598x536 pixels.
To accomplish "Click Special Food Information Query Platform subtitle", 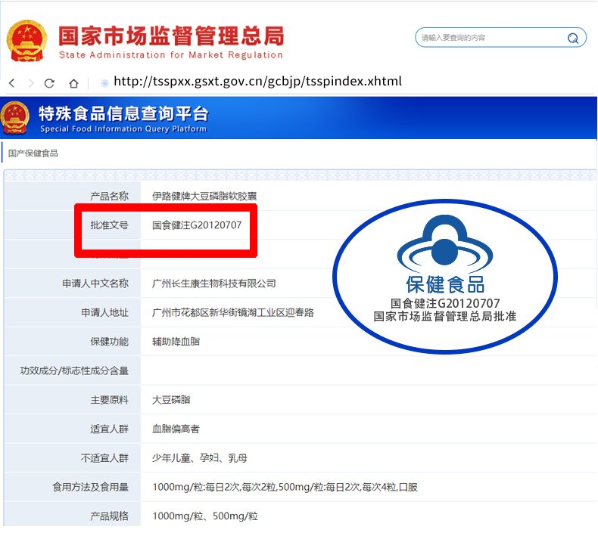I will (x=123, y=129).
